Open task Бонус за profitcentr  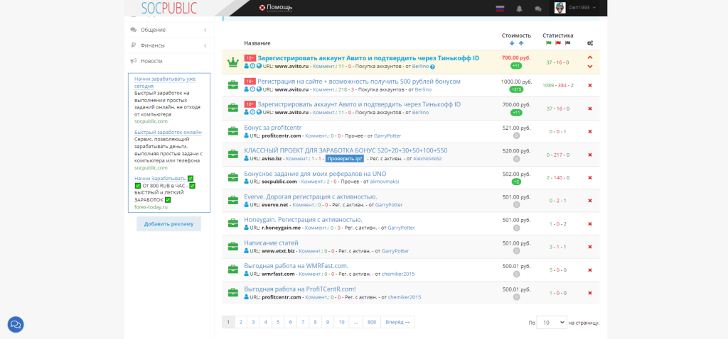273,128
